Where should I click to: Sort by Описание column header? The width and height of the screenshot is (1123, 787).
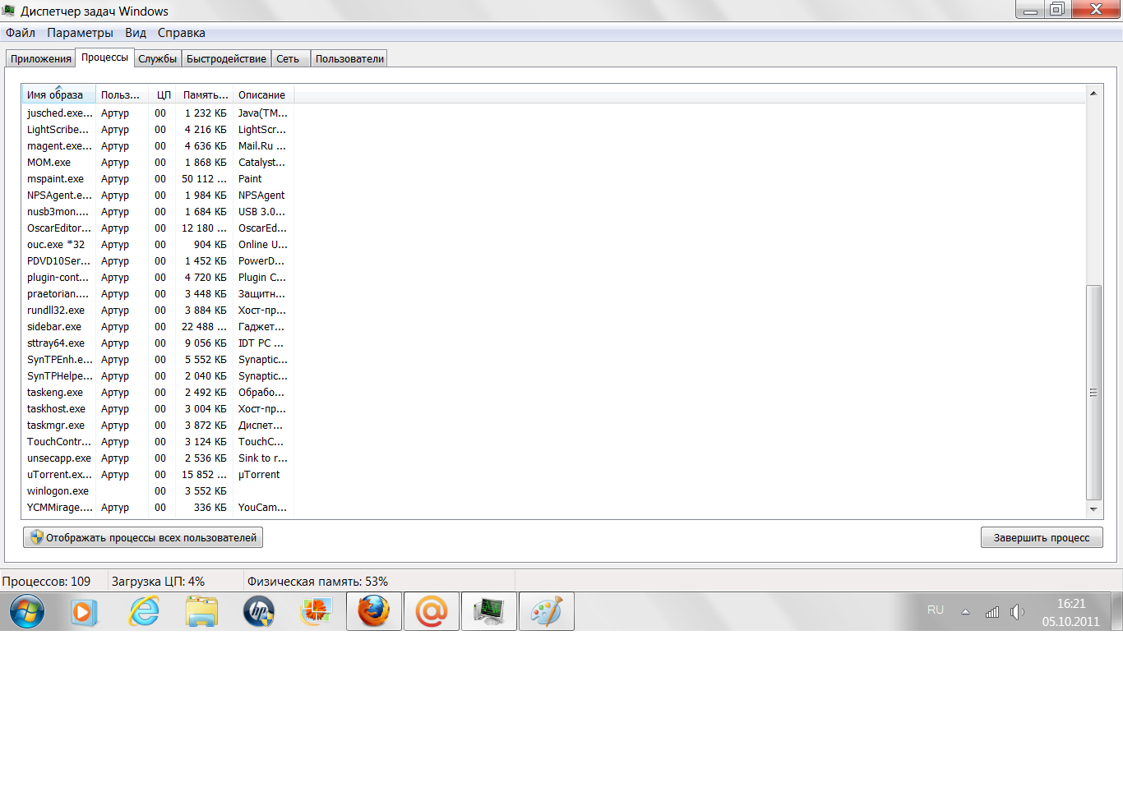(263, 94)
